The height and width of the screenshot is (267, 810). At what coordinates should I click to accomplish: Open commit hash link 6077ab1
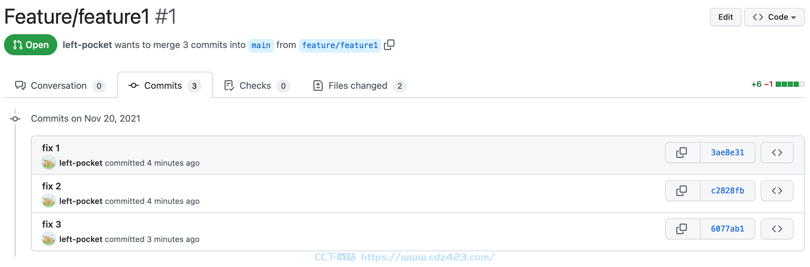coord(727,229)
